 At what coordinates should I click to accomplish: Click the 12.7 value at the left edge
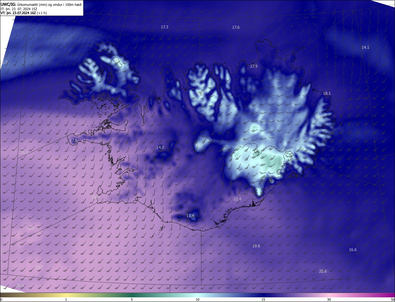pyautogui.click(x=4, y=62)
